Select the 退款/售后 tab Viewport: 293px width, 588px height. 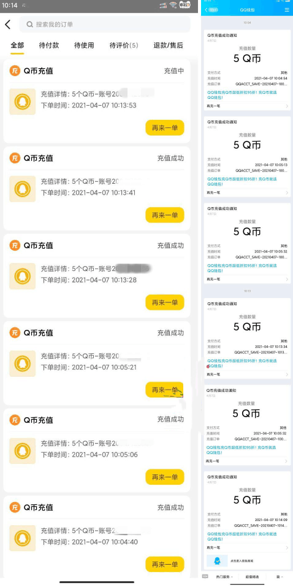(x=169, y=45)
